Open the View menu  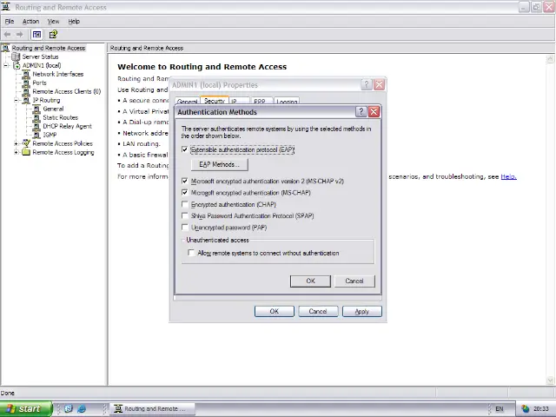pos(53,22)
